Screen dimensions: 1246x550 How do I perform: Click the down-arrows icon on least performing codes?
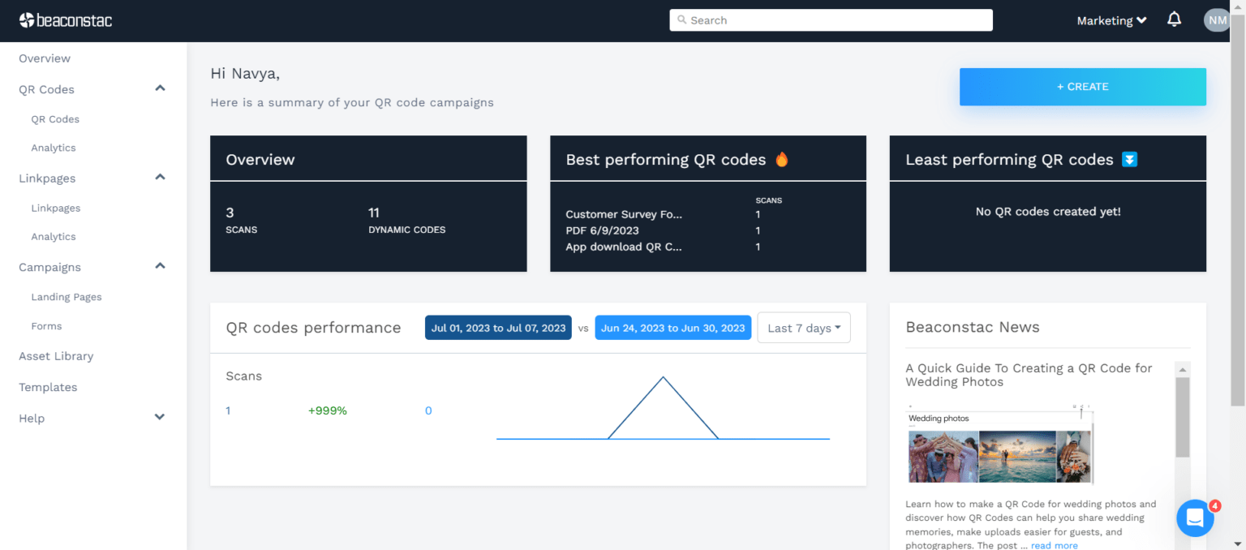1130,159
